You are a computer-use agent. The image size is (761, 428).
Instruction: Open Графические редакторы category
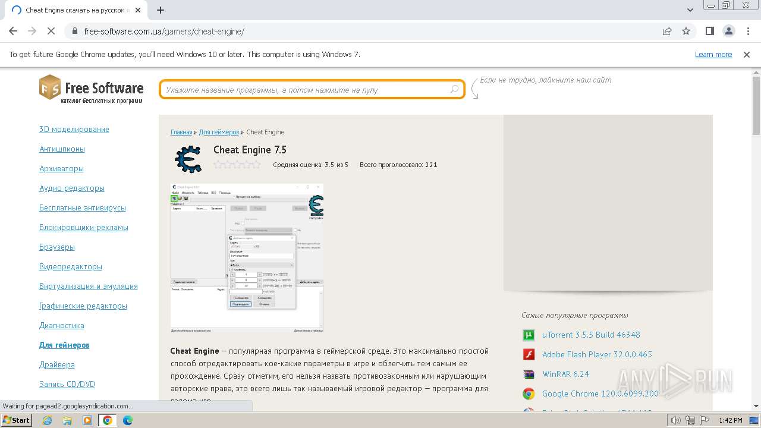83,306
